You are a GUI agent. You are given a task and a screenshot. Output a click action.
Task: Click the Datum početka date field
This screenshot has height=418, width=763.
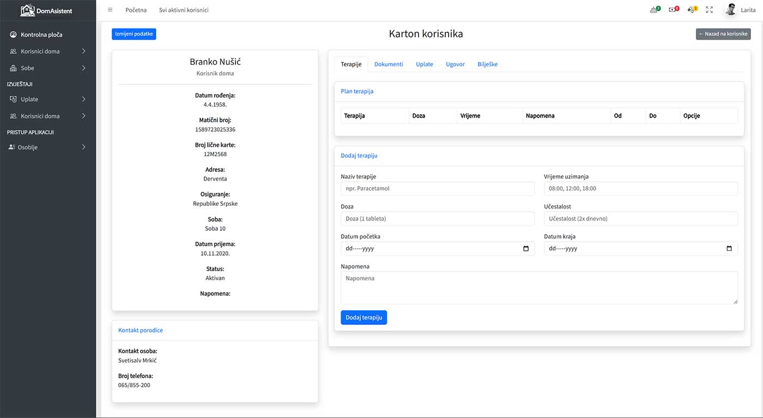438,248
